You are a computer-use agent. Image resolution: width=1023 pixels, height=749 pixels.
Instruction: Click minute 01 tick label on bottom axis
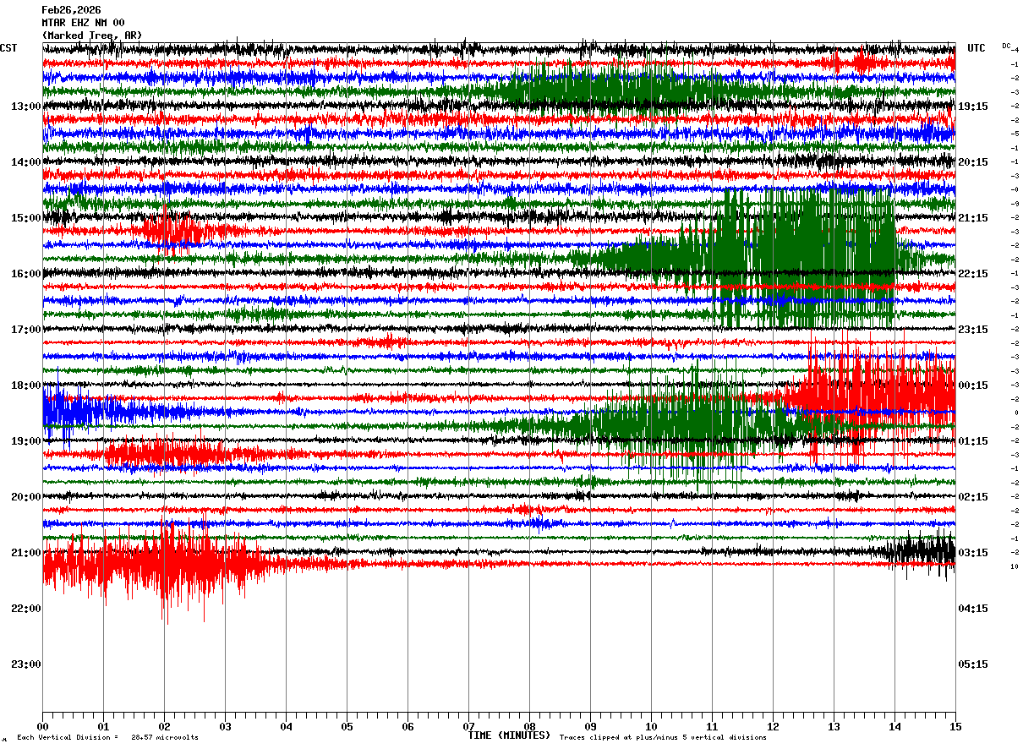(103, 726)
